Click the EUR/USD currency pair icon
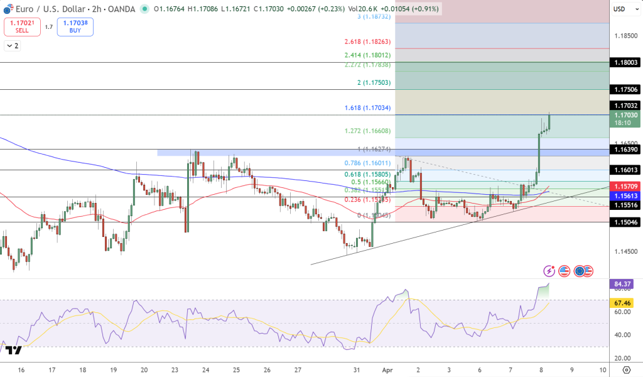The width and height of the screenshot is (643, 377). [x=8, y=9]
